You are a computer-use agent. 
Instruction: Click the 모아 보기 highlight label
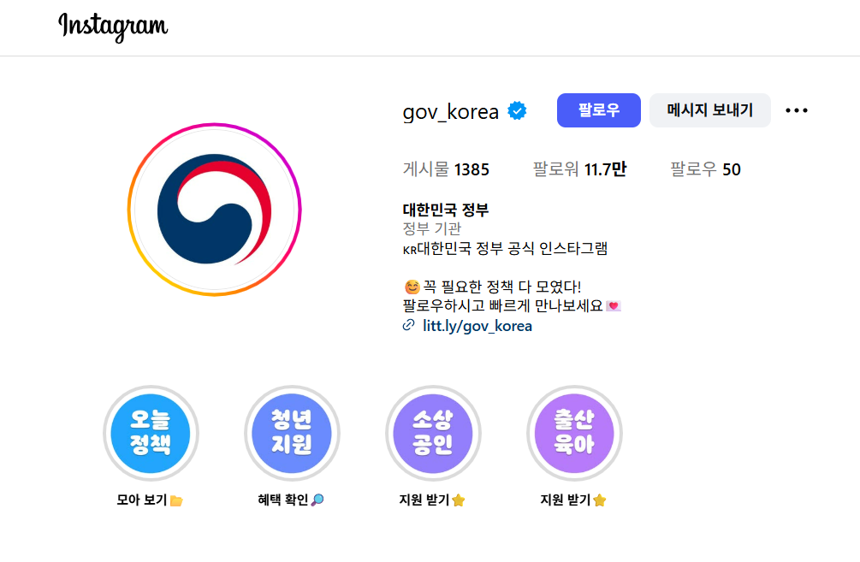coord(150,500)
